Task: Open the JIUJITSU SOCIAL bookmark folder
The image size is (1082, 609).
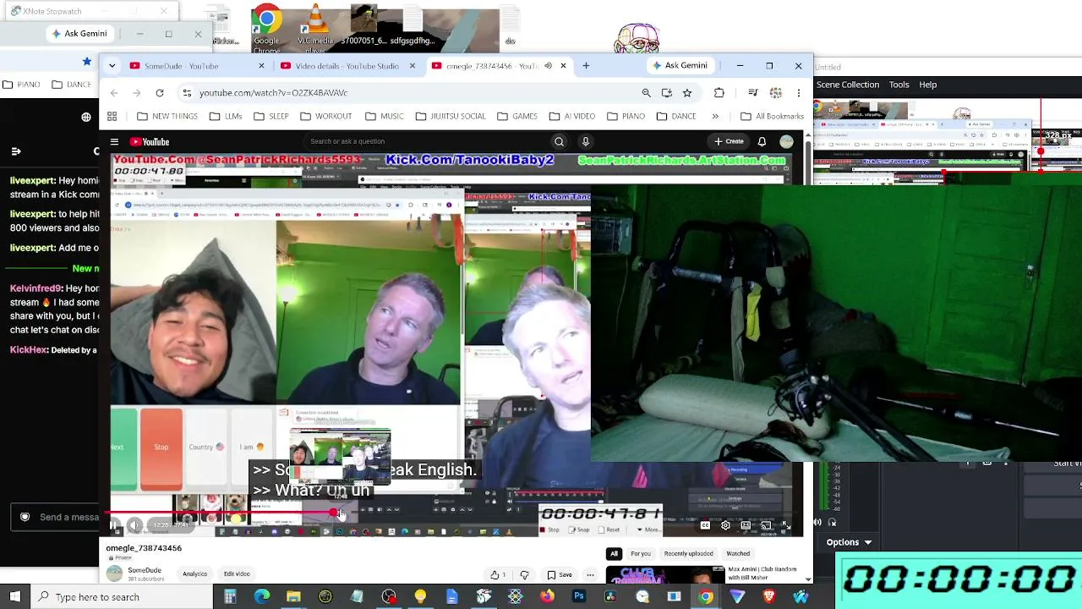Action: pyautogui.click(x=449, y=117)
